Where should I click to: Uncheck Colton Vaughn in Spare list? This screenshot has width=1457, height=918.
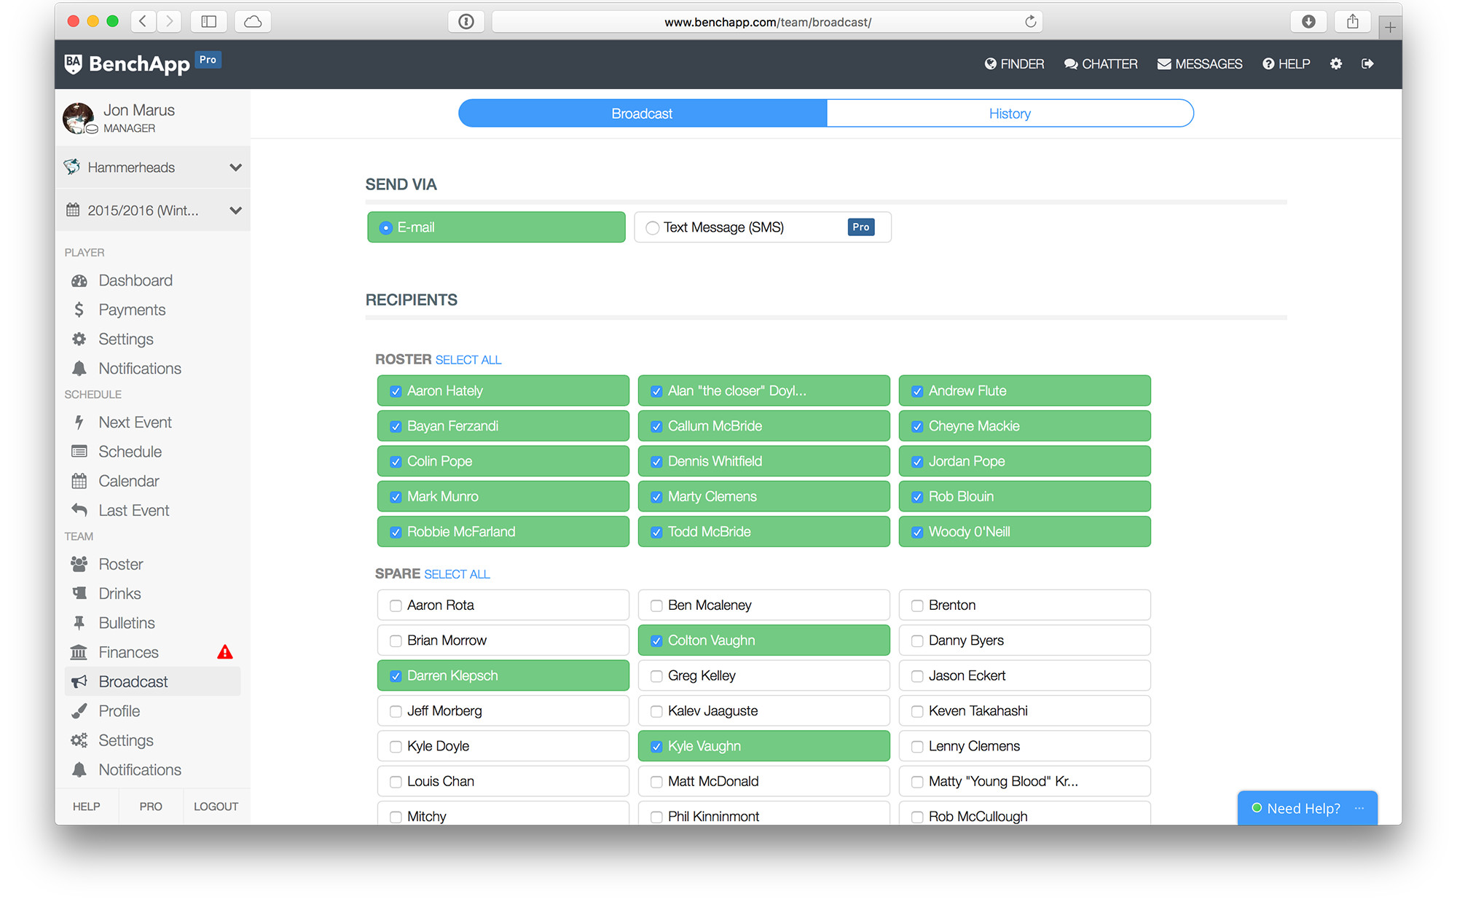tap(656, 640)
